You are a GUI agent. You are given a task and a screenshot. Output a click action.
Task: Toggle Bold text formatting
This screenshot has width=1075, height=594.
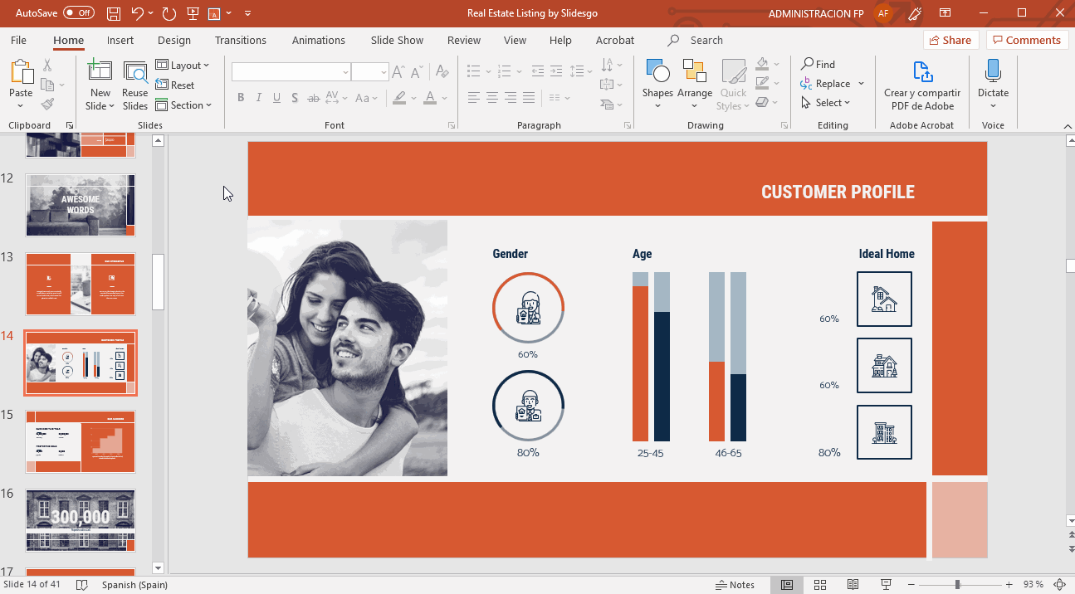pos(241,98)
